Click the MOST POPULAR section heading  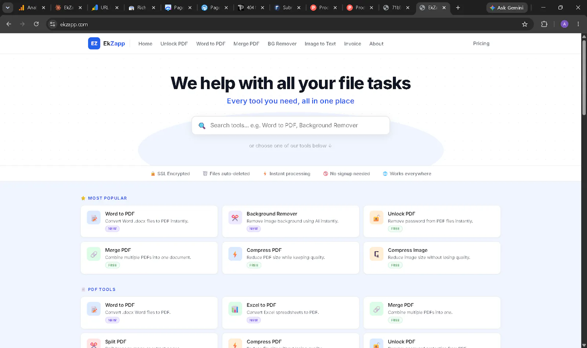click(x=107, y=198)
